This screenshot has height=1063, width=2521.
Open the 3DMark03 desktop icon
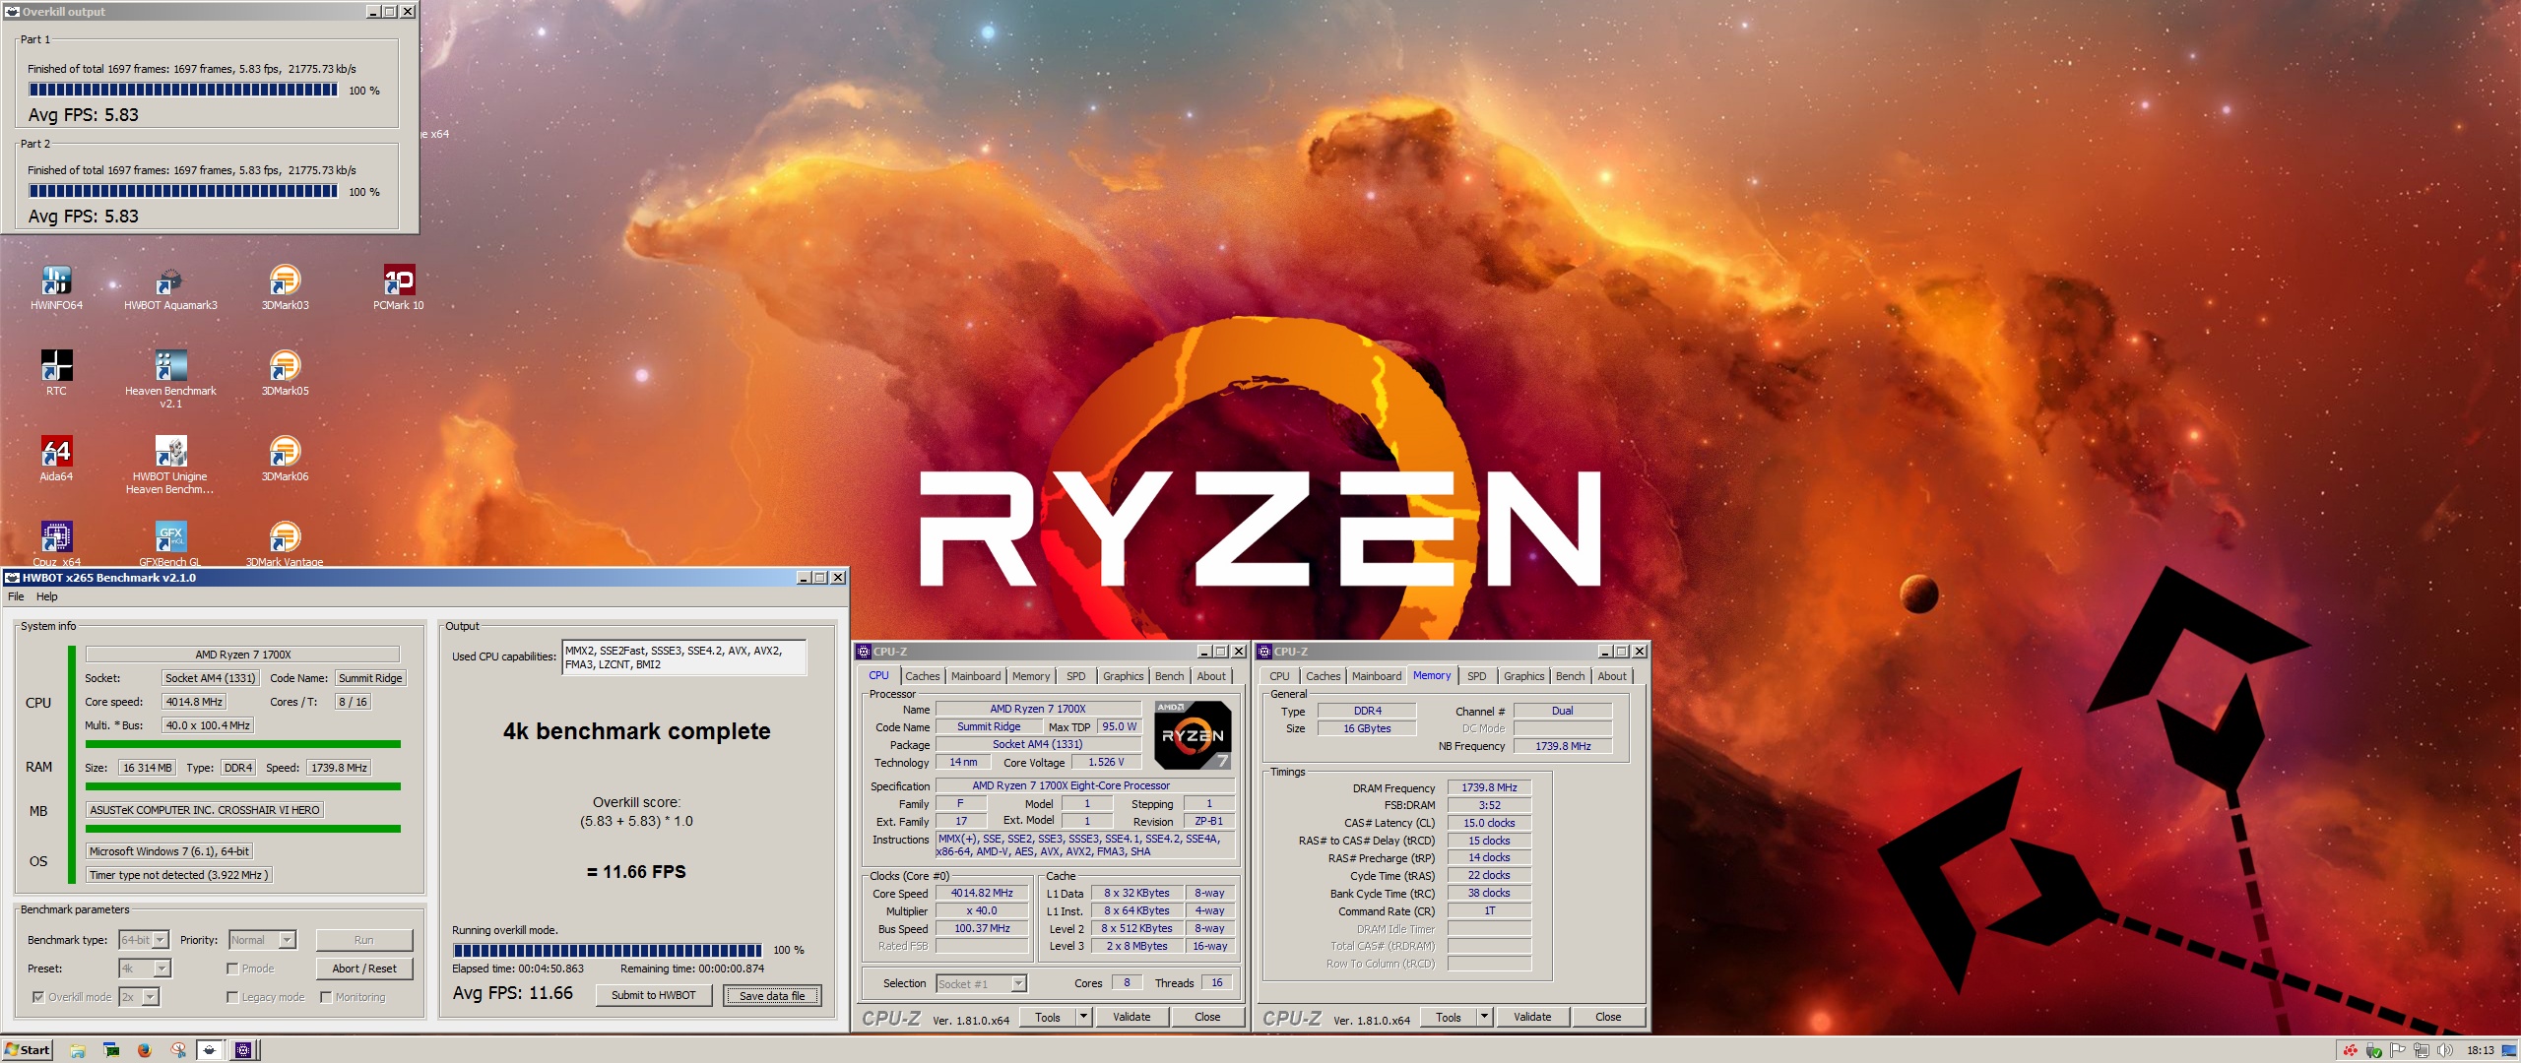(x=285, y=287)
